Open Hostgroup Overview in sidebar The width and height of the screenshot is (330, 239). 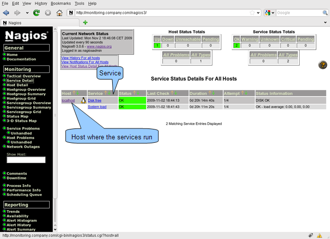coord(26,89)
